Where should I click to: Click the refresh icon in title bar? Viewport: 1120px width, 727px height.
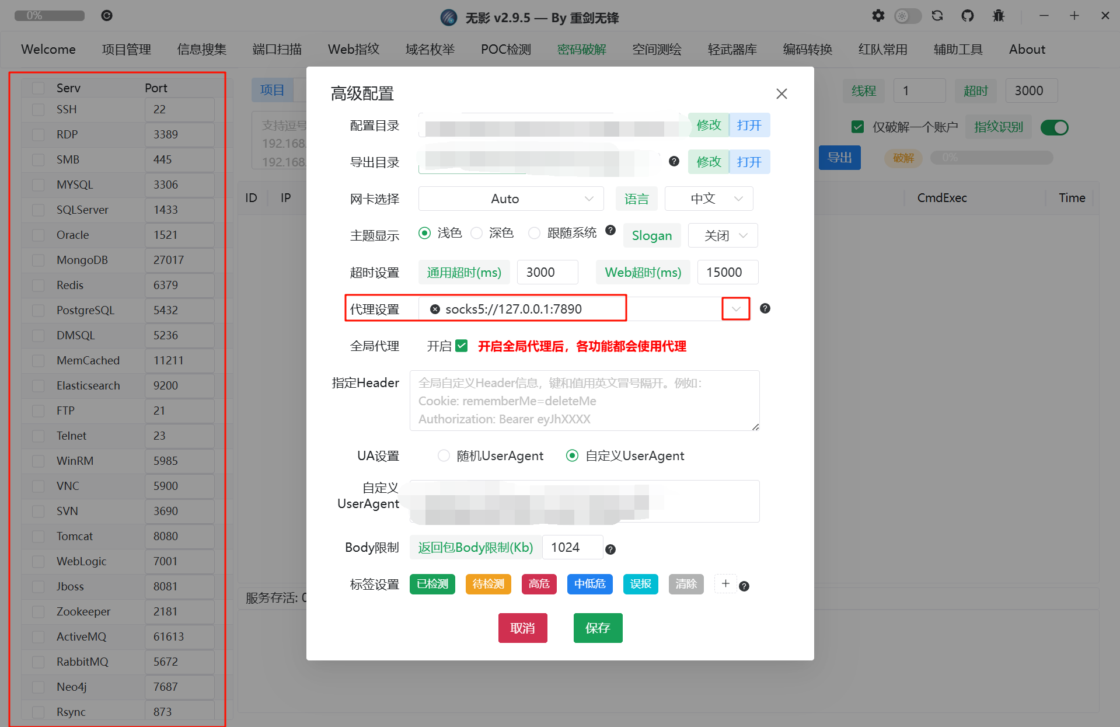937,16
